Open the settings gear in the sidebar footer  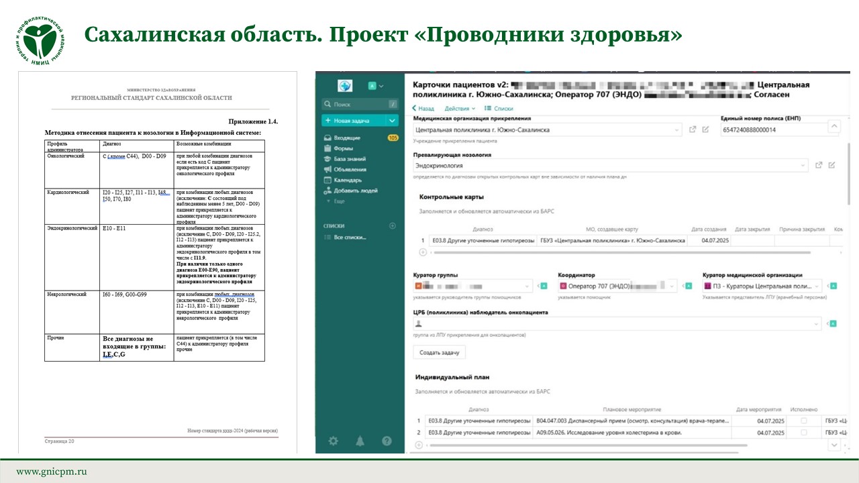point(334,441)
